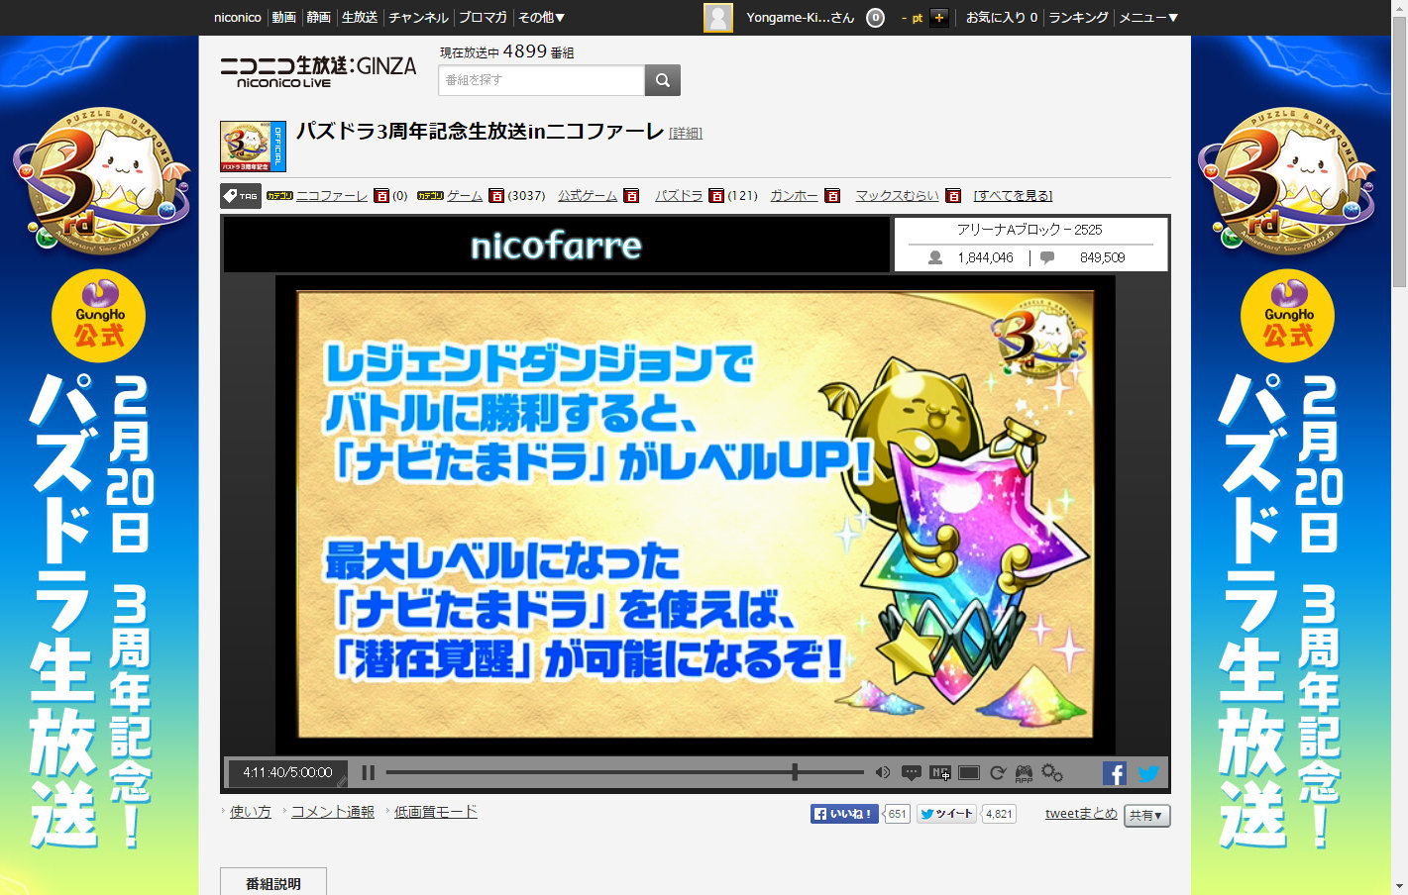Open お気に入り favorites link
Image resolution: width=1408 pixels, height=895 pixels.
click(x=1002, y=18)
